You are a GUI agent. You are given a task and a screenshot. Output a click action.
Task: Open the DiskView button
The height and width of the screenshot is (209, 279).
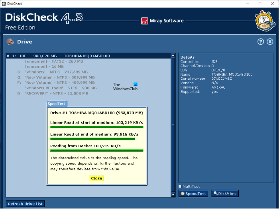point(225,193)
